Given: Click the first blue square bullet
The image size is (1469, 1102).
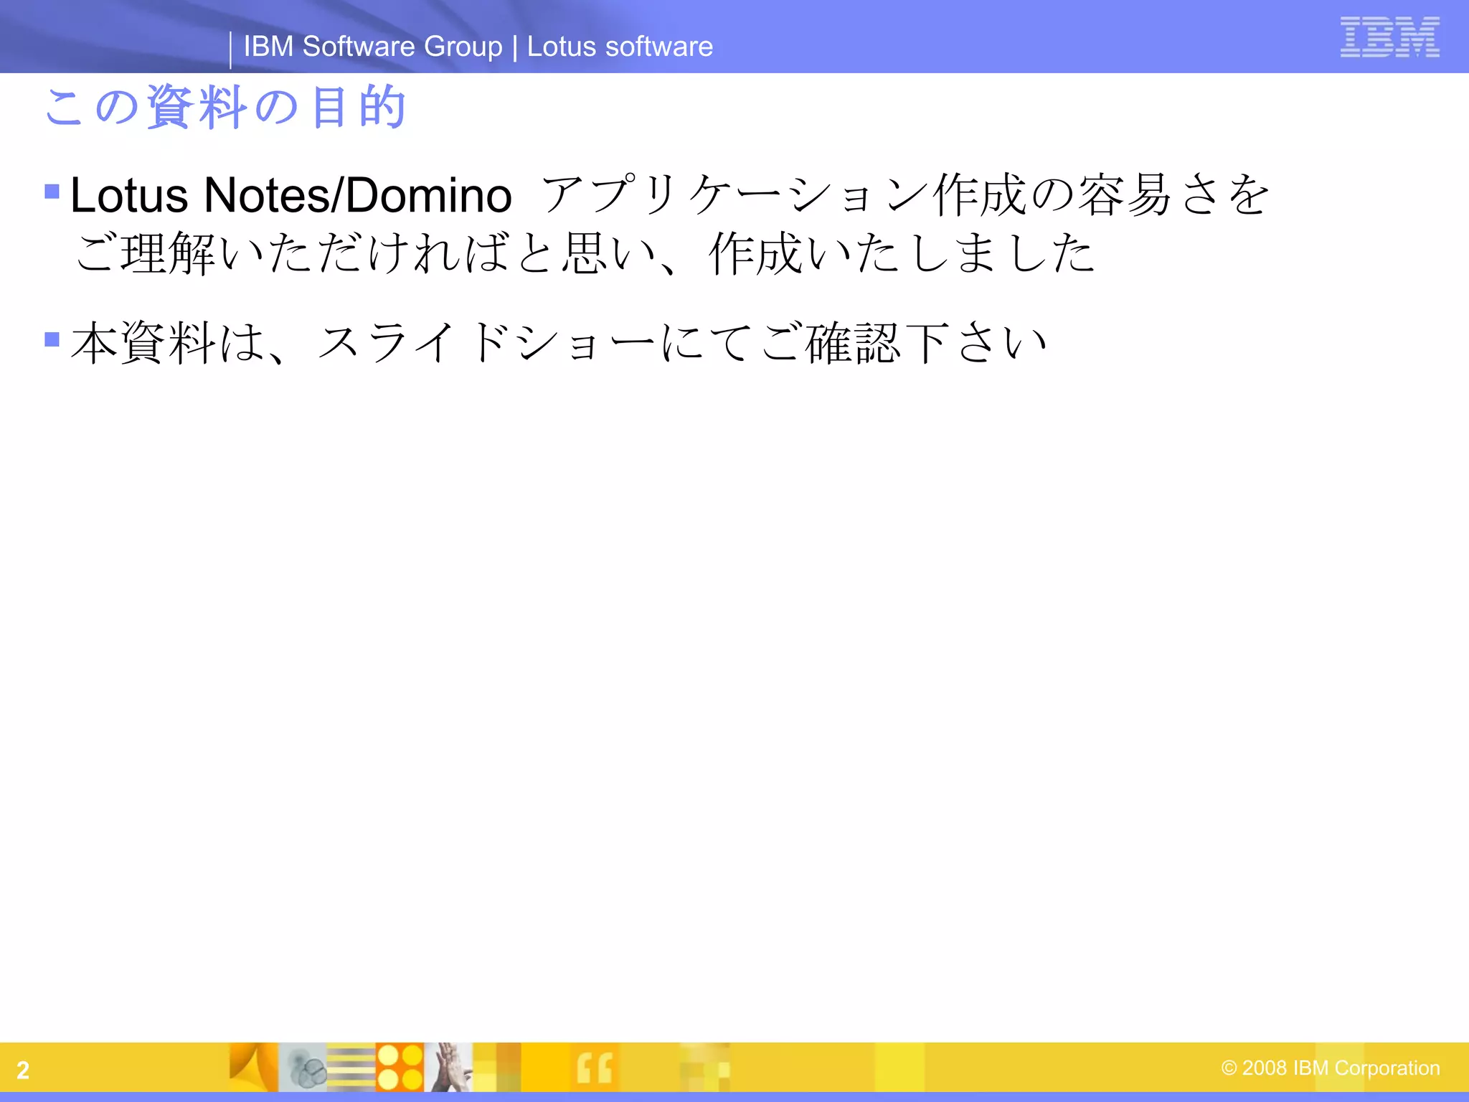Looking at the screenshot, I should (52, 192).
